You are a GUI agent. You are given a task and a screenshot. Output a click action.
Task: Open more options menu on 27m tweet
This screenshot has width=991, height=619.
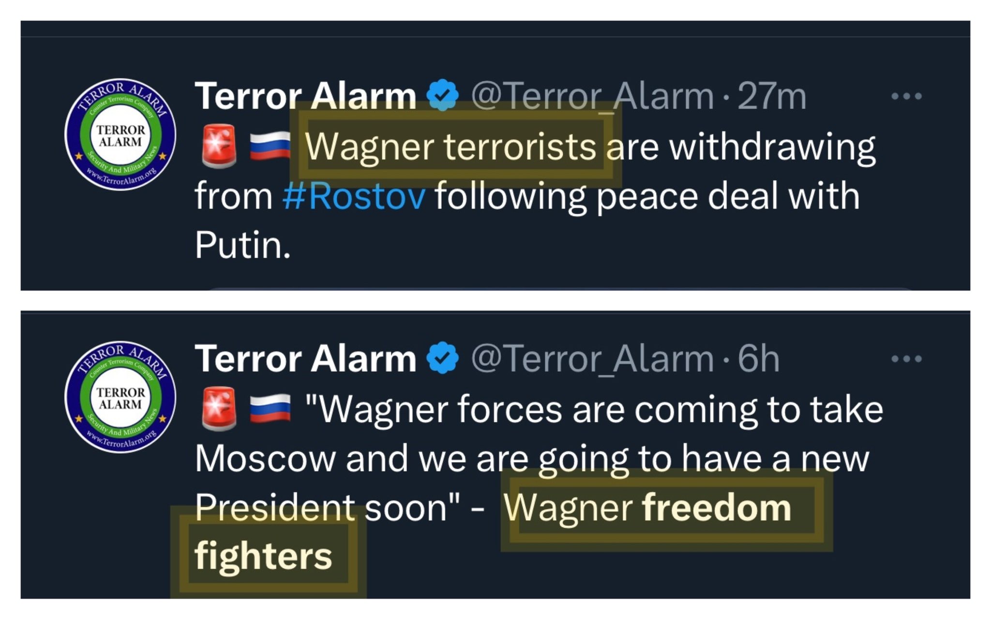point(906,96)
